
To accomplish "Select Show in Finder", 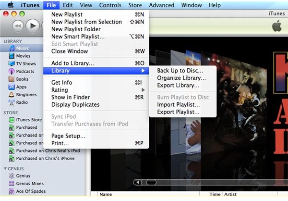I will pyautogui.click(x=96, y=97).
